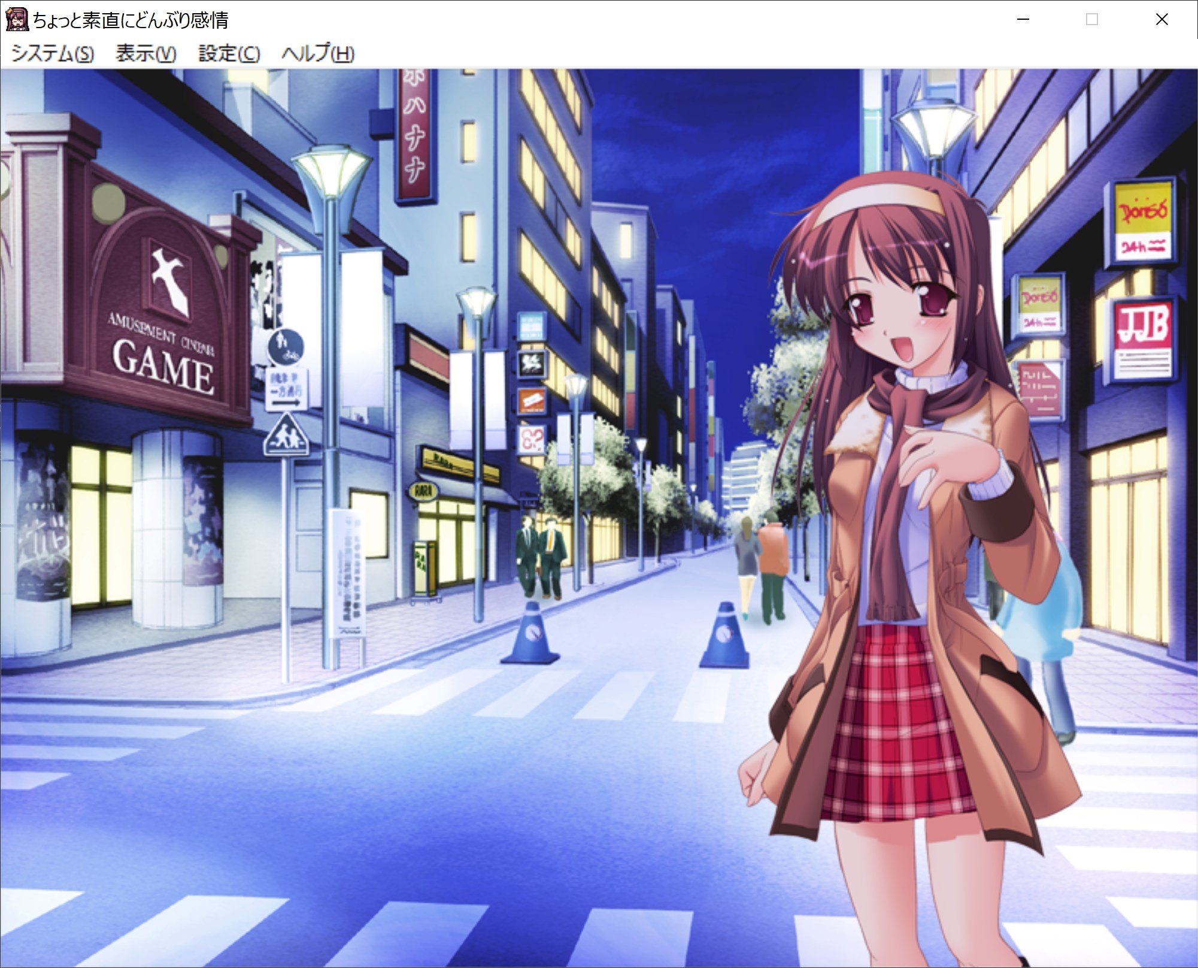Click the game's character icon in title bar
1198x968 pixels.
(x=16, y=19)
